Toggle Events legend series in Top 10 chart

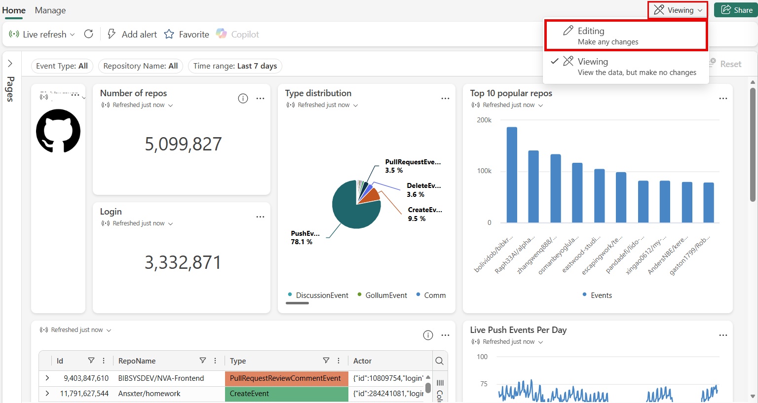click(597, 295)
